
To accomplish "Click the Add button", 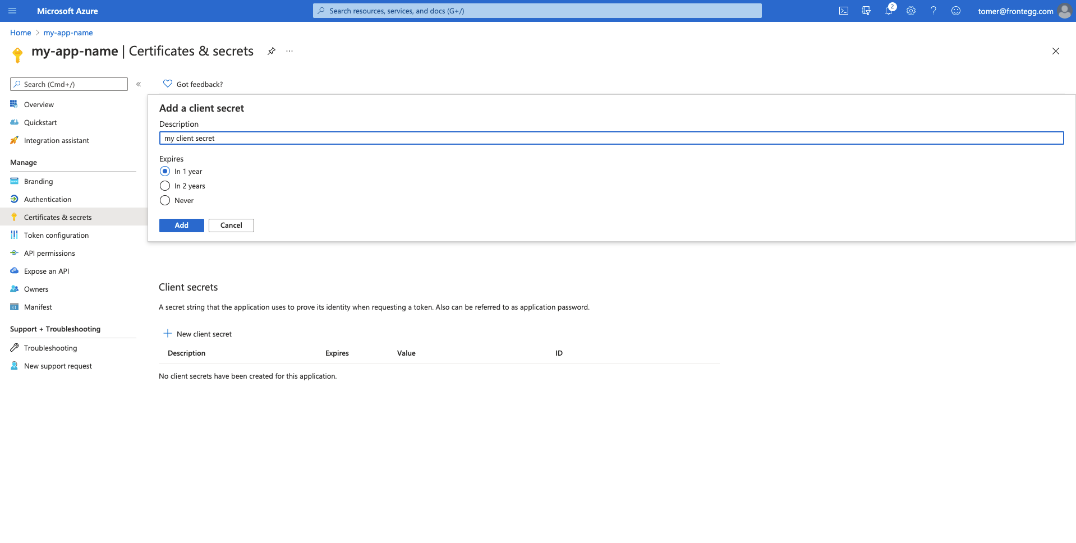I will pos(182,225).
